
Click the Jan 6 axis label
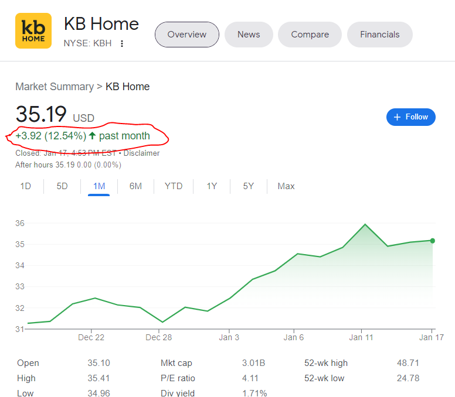pos(294,337)
